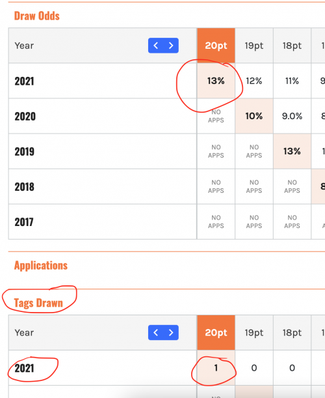Image resolution: width=325 pixels, height=398 pixels.
Task: Click the 2017 row label
Action: tap(24, 222)
